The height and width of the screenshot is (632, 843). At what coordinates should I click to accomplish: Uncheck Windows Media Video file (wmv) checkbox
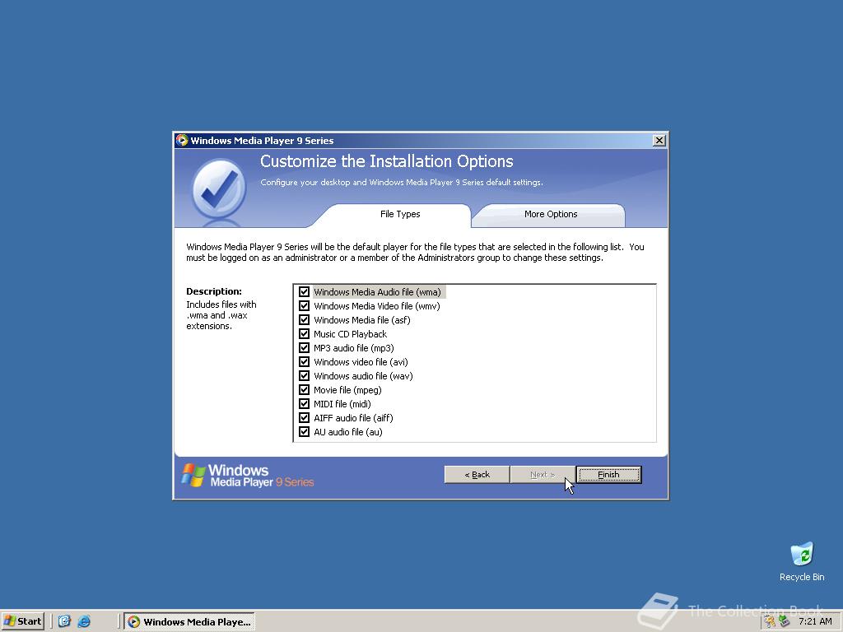[x=305, y=306]
